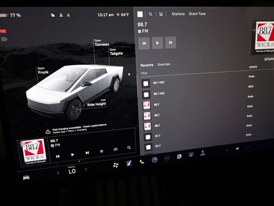Viewport: 274px width, 206px height.
Task: Open the phone app in the dock
Action: click(141, 162)
